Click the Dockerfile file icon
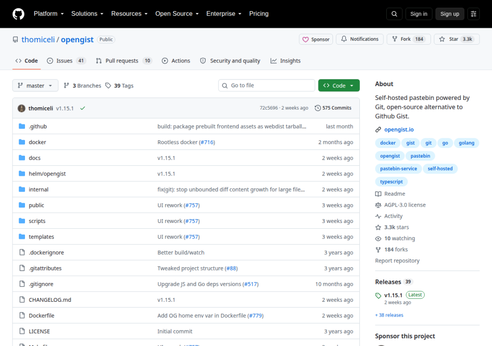The width and height of the screenshot is (492, 346). tap(22, 315)
